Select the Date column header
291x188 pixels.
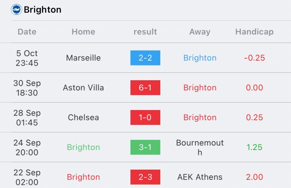click(x=27, y=32)
